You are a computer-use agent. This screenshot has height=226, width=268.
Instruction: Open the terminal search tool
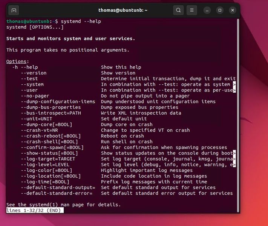click(178, 10)
